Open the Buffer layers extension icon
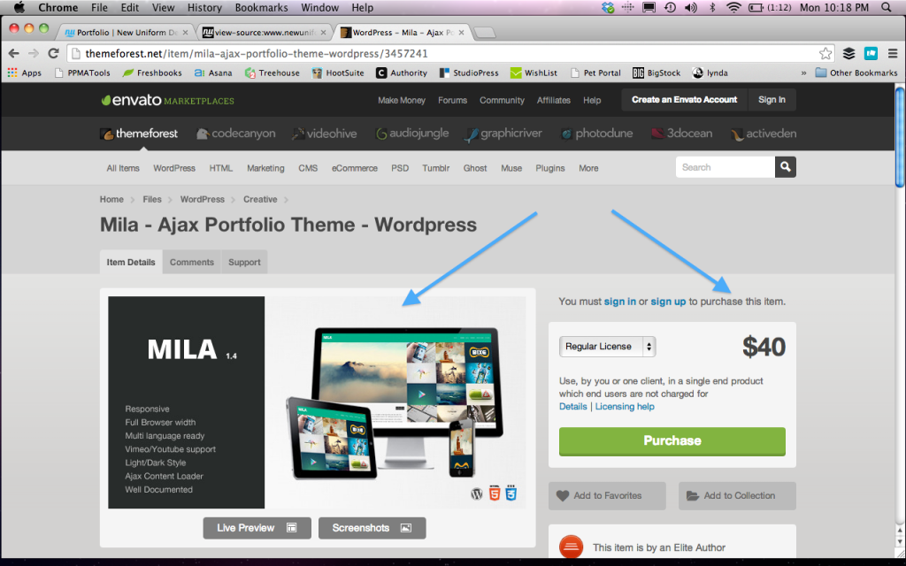This screenshot has width=906, height=566. (x=848, y=54)
